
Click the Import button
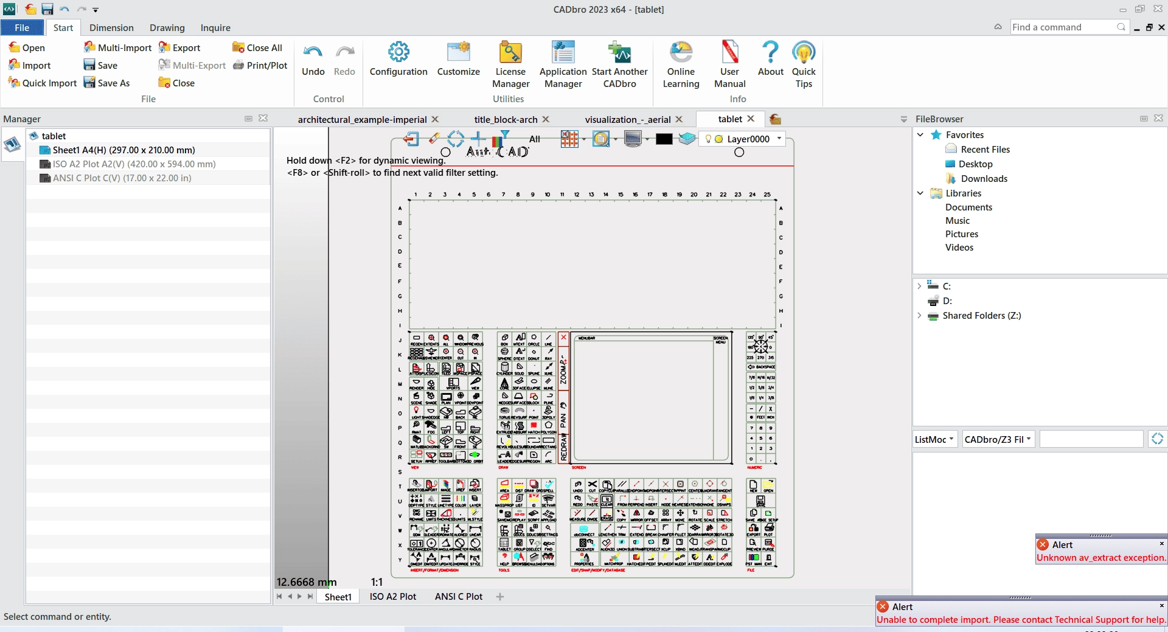click(30, 65)
